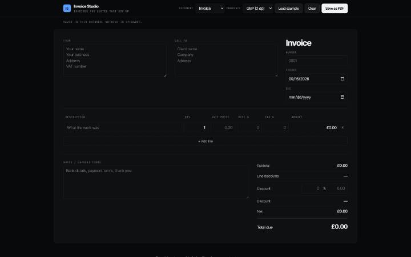
Task: Click the overall Discount percent field
Action: point(312,188)
